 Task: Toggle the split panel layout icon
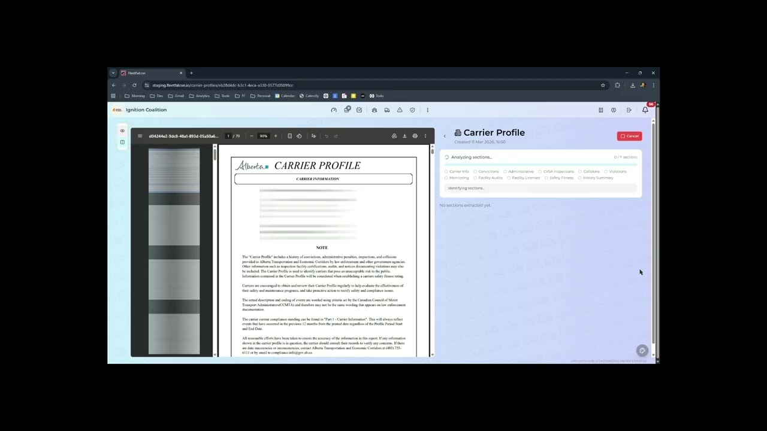pos(122,142)
